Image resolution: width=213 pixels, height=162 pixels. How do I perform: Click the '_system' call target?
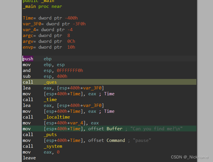point(53,146)
